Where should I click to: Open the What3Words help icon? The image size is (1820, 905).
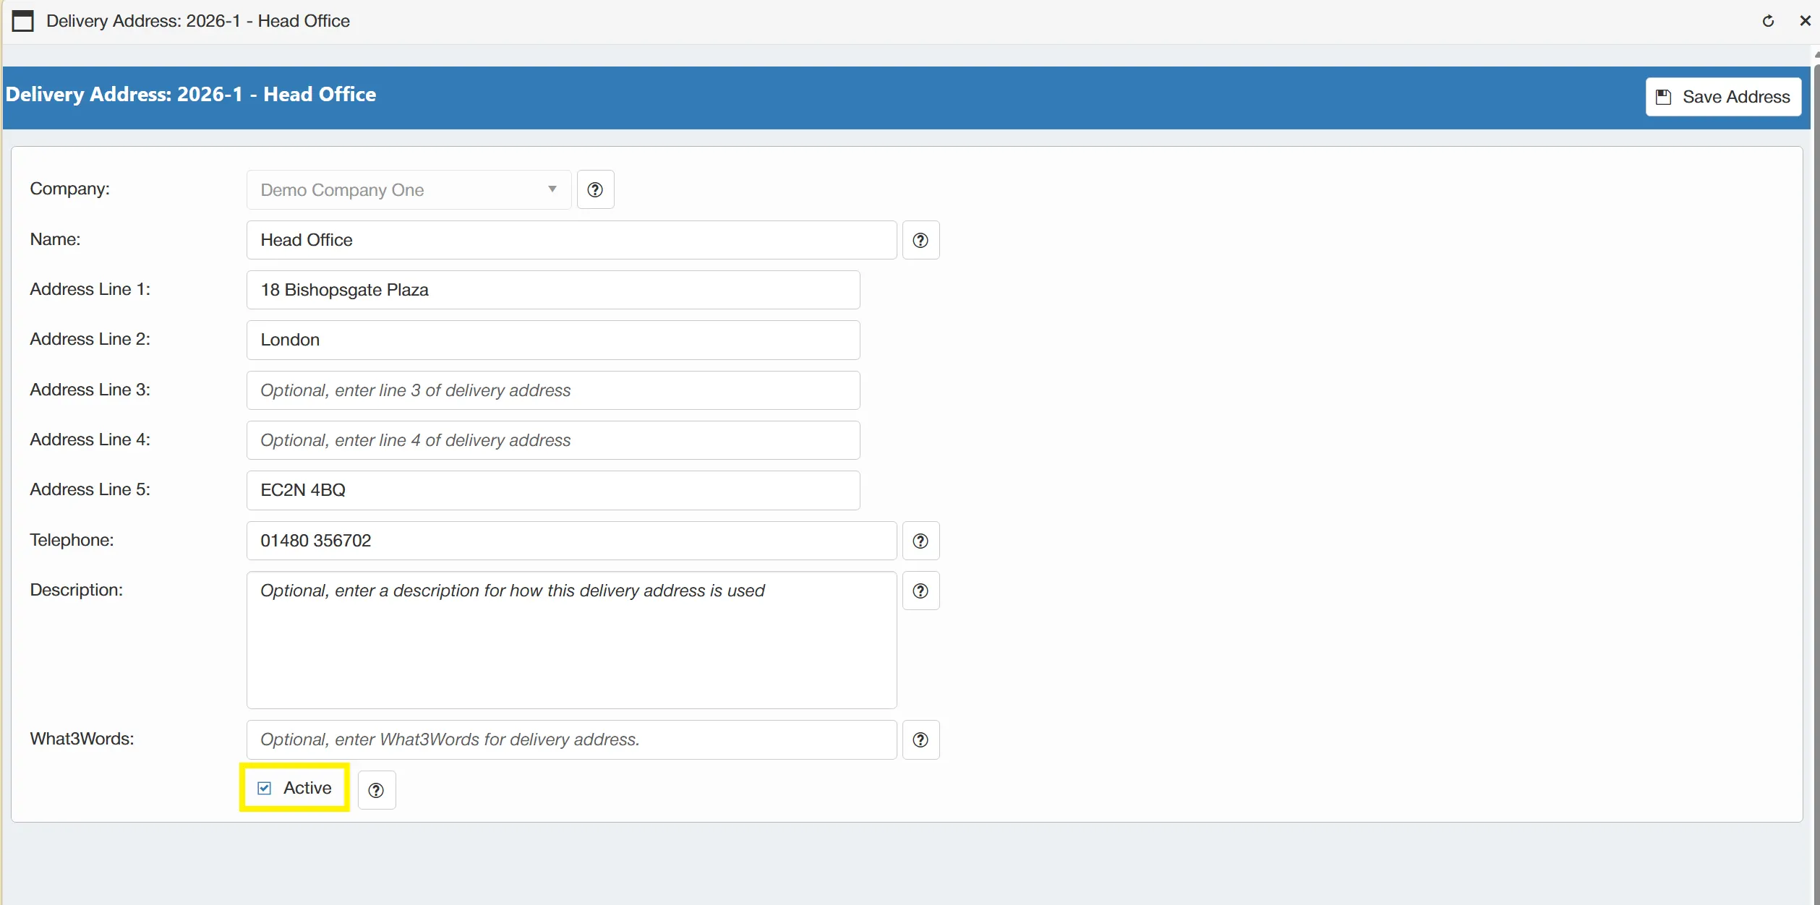(920, 739)
